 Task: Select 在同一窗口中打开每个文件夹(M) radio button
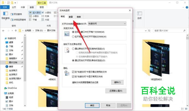73,32
